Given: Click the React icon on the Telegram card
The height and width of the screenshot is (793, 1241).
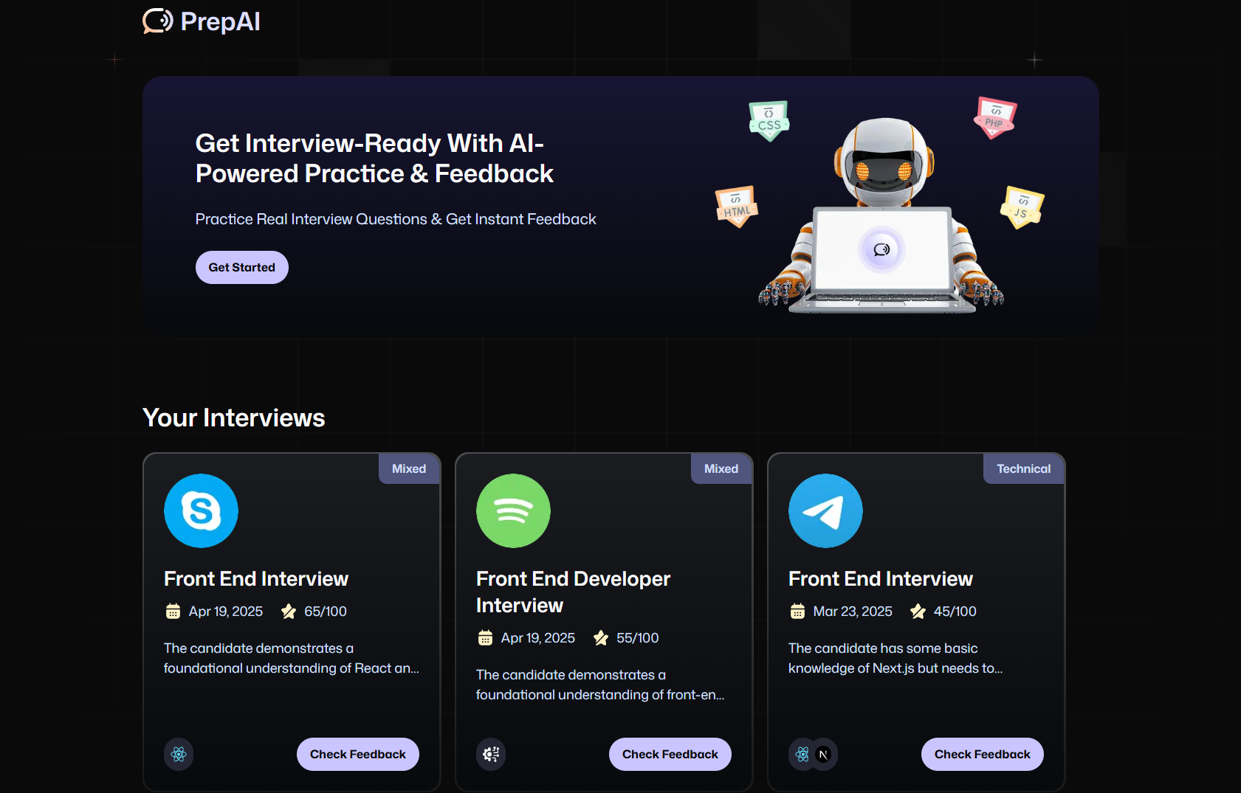Looking at the screenshot, I should pyautogui.click(x=802, y=754).
